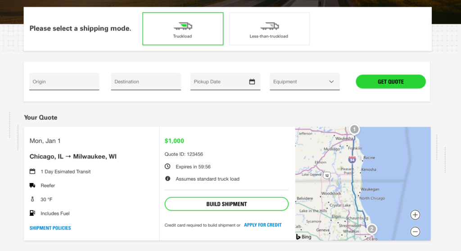
Task: Click the BUILD SHIPMENT button
Action: point(226,204)
